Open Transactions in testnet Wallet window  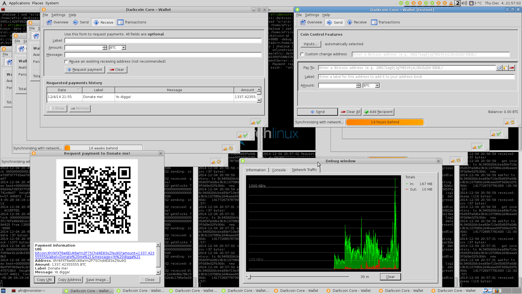click(386, 22)
